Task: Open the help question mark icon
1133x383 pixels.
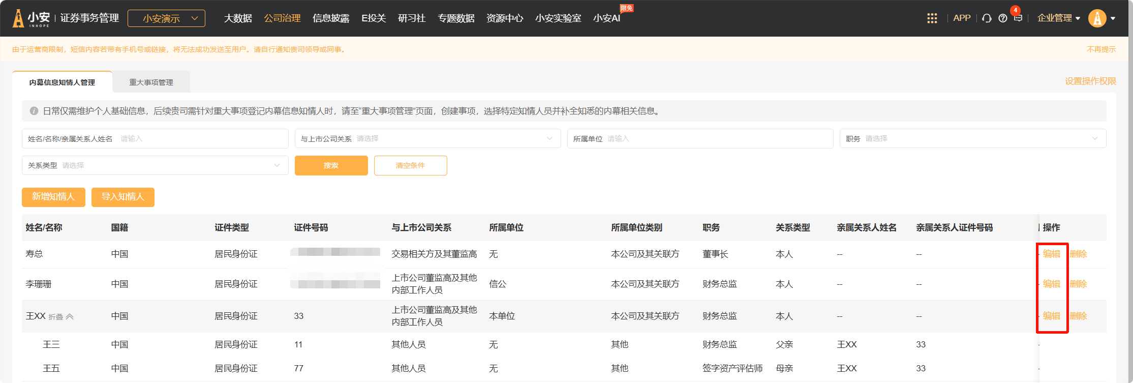Action: tap(1002, 18)
